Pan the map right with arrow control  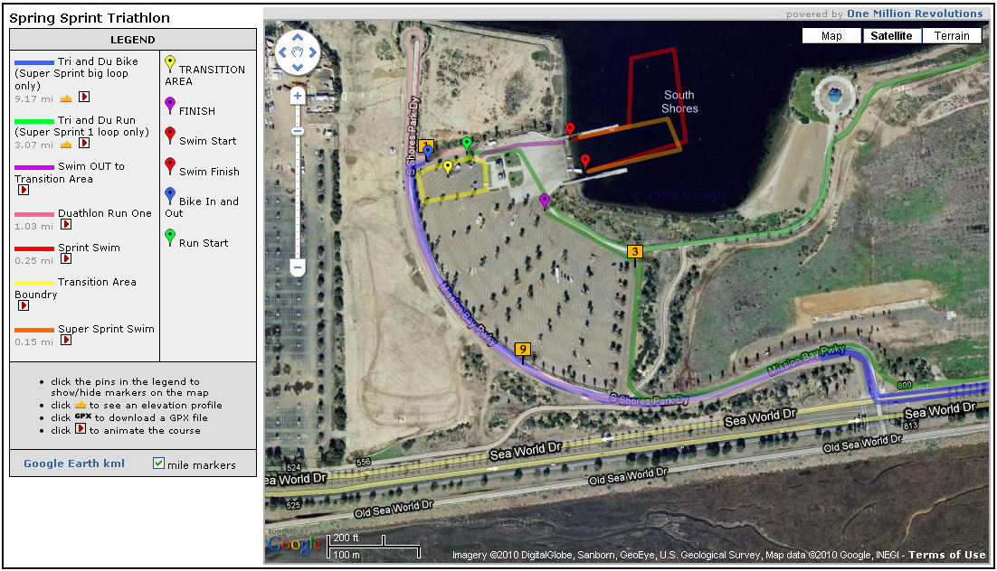[x=311, y=53]
